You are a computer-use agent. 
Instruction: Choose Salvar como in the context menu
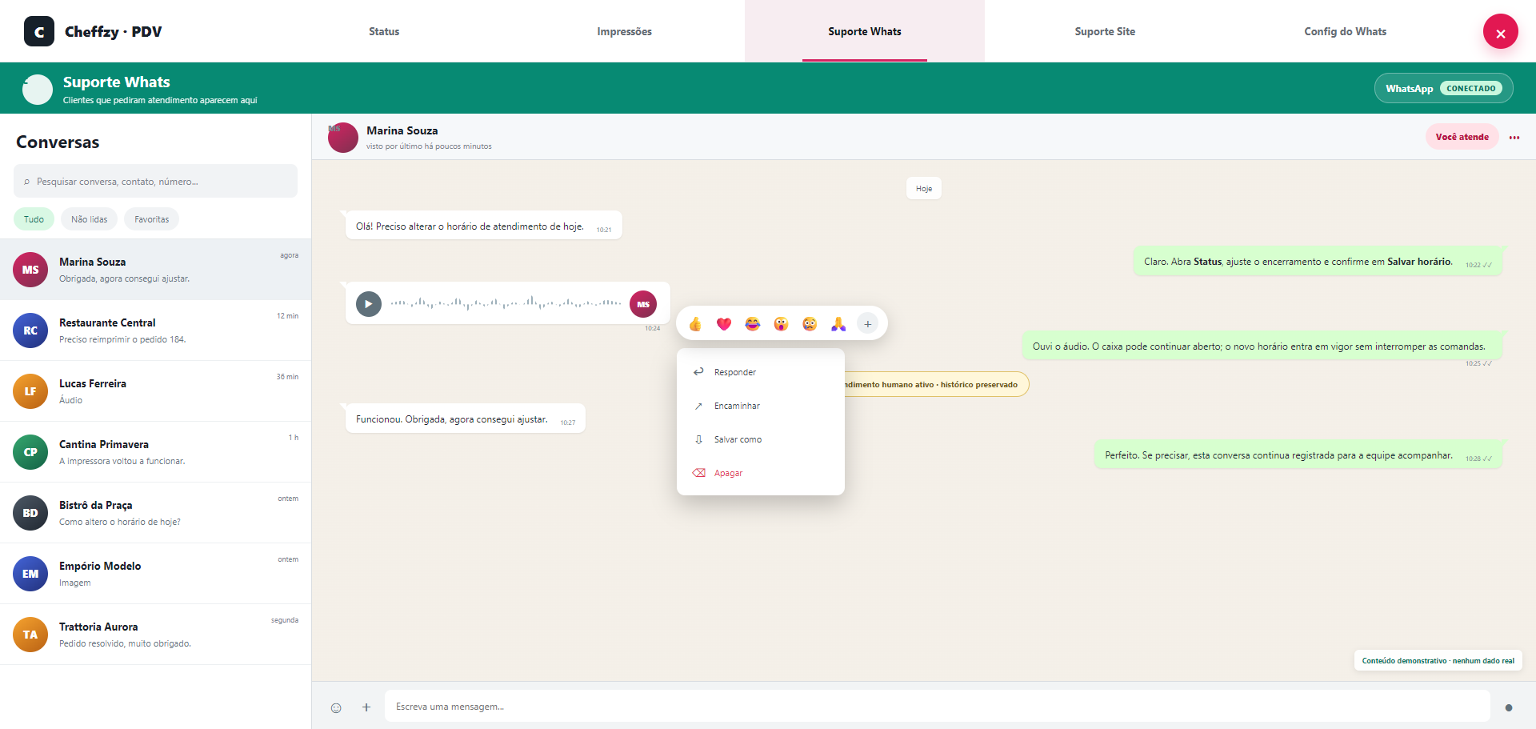click(761, 439)
